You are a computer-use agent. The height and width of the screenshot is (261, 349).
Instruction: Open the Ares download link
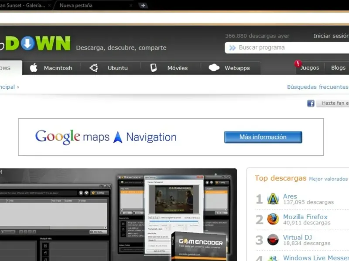click(x=290, y=197)
